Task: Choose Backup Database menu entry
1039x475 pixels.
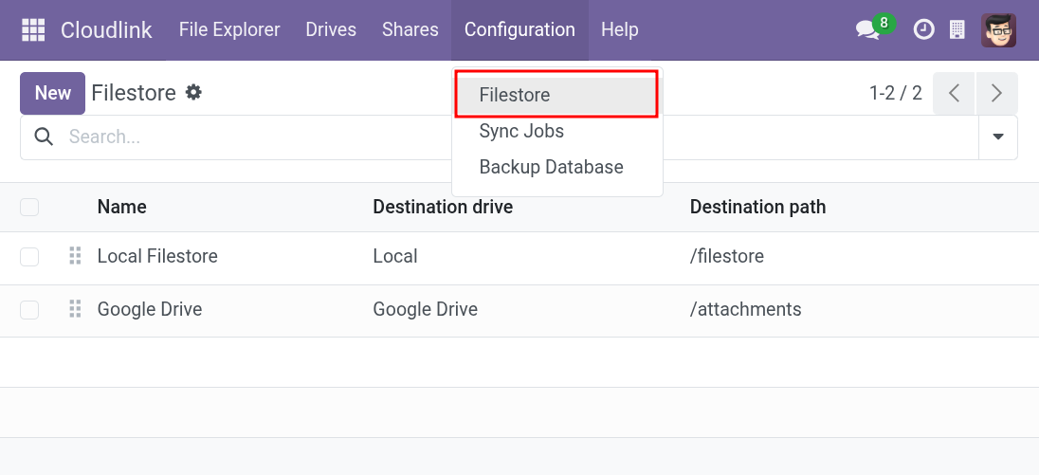Action: [551, 167]
